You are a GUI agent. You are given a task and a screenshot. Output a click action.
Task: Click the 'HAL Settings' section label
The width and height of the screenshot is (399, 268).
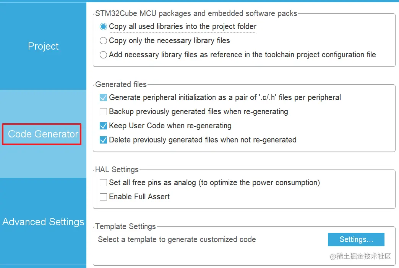point(117,170)
